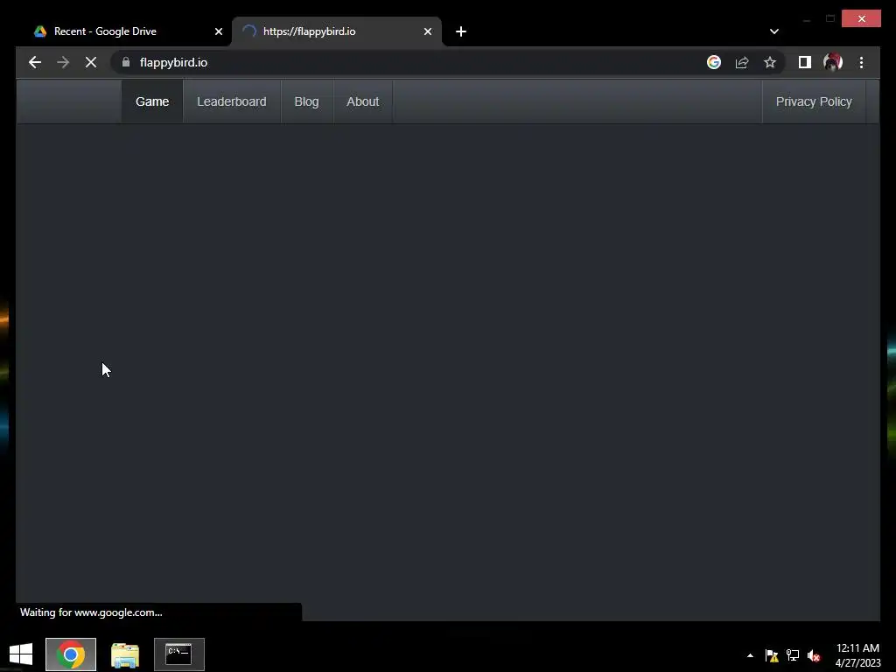Click the Chrome taskbar icon
896x672 pixels.
click(71, 654)
